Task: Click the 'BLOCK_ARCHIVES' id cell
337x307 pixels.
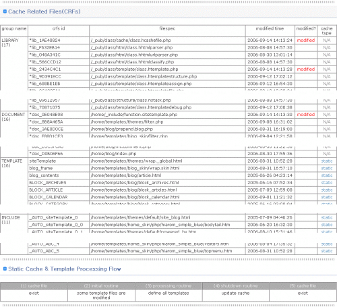Action: (59, 183)
